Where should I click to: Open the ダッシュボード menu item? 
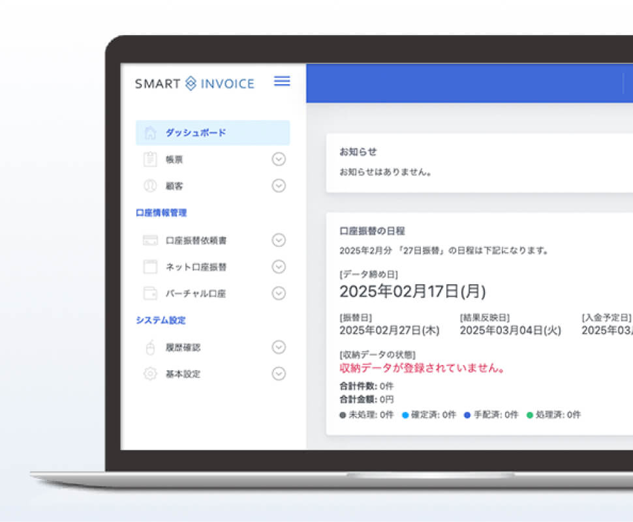point(195,133)
